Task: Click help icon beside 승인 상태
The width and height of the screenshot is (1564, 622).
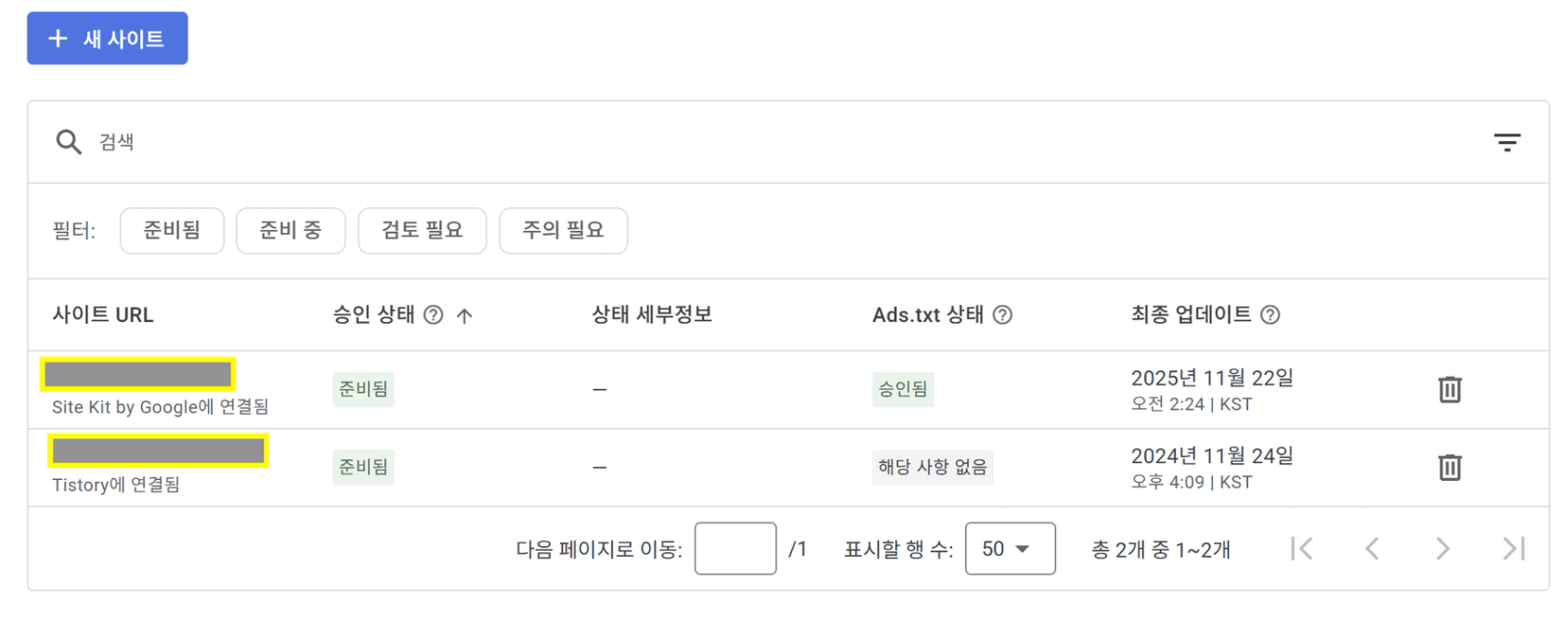Action: coord(433,315)
